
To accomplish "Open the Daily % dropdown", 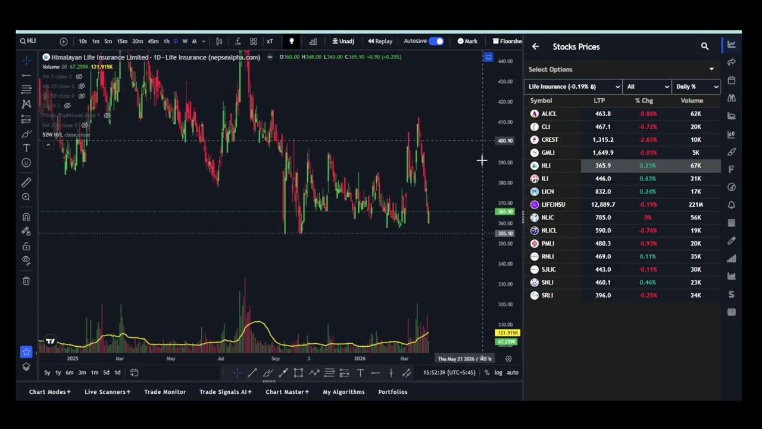I will pos(697,86).
